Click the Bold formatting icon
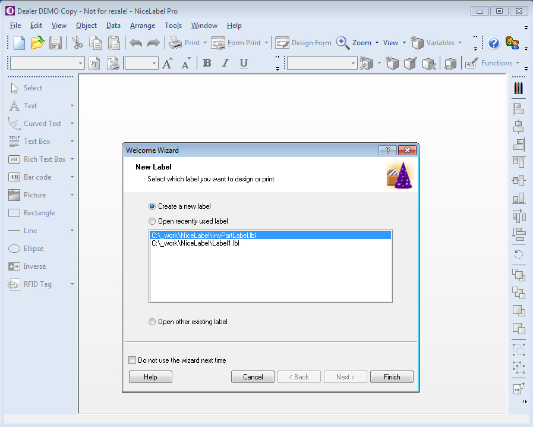The image size is (533, 427). 207,63
